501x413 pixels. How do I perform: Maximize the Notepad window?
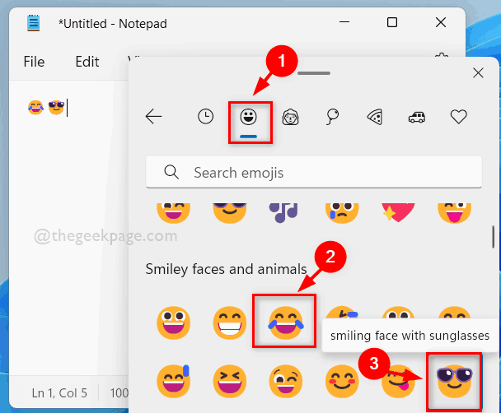click(x=392, y=22)
